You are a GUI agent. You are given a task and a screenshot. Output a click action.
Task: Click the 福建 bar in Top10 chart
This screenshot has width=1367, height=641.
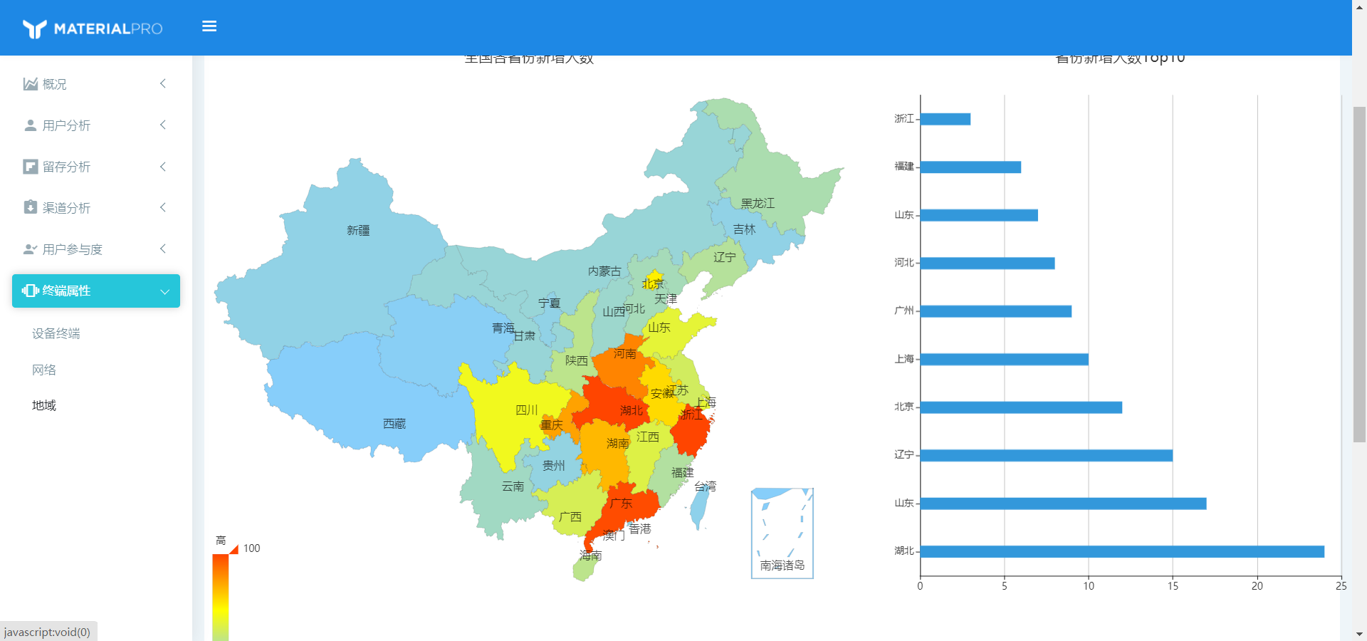click(970, 167)
